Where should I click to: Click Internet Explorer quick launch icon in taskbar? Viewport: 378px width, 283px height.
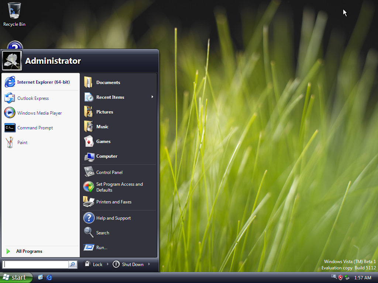[x=49, y=277]
